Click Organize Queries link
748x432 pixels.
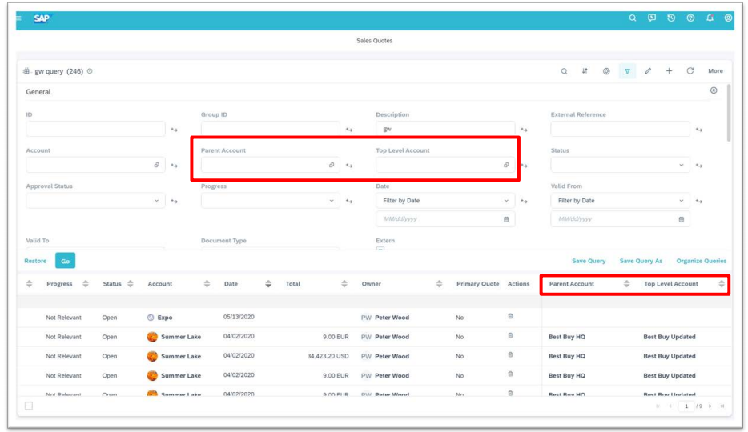click(x=702, y=261)
